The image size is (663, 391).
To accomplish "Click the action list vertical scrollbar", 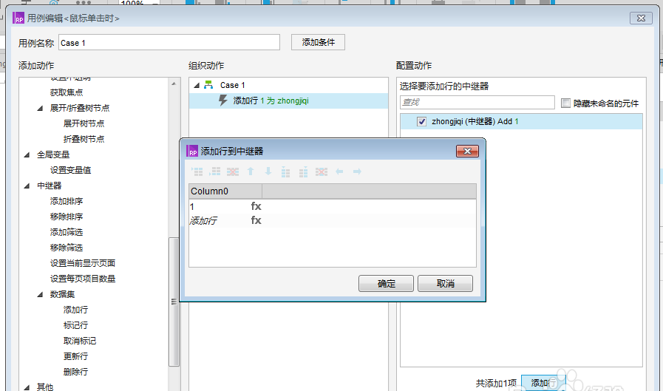I will click(174, 302).
